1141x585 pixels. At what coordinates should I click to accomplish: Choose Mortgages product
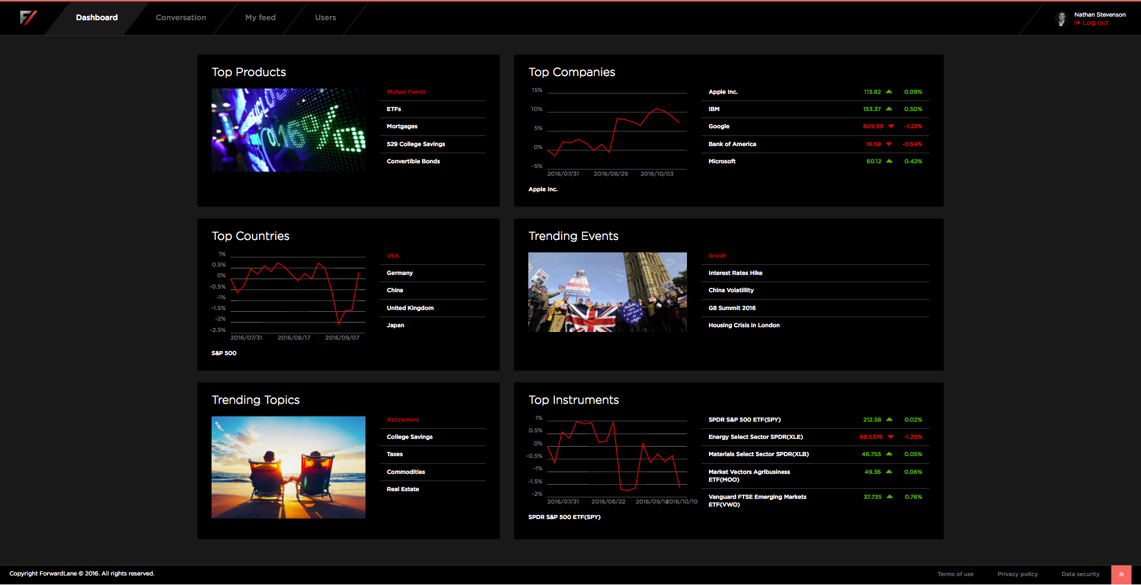tap(433, 127)
